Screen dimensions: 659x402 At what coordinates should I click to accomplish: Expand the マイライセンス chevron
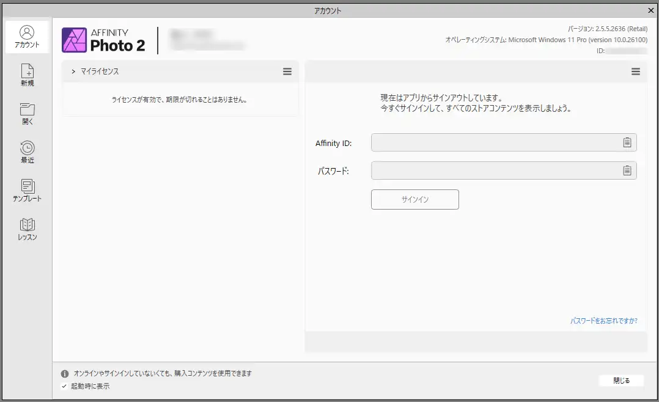[73, 71]
